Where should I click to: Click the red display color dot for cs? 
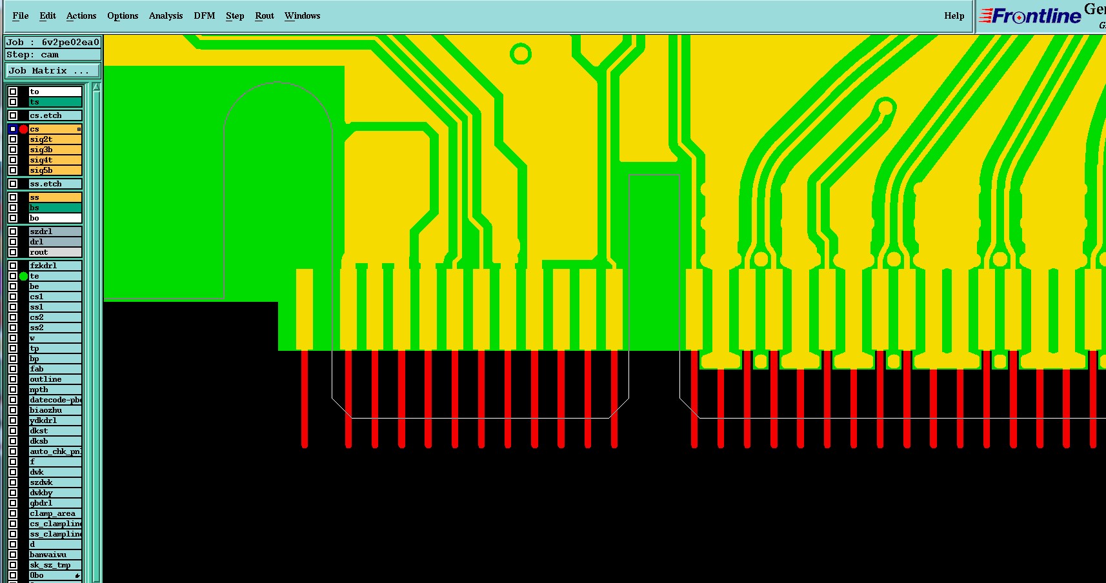(24, 129)
